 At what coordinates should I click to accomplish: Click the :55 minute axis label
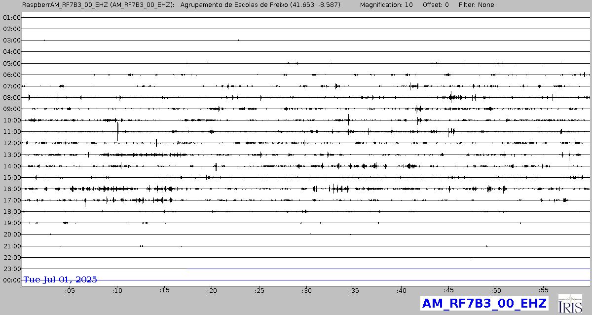[543, 291]
